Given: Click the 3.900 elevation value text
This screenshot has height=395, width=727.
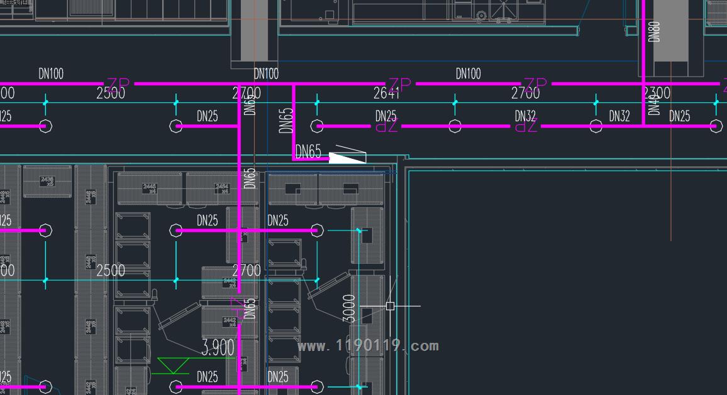Looking at the screenshot, I should (218, 347).
